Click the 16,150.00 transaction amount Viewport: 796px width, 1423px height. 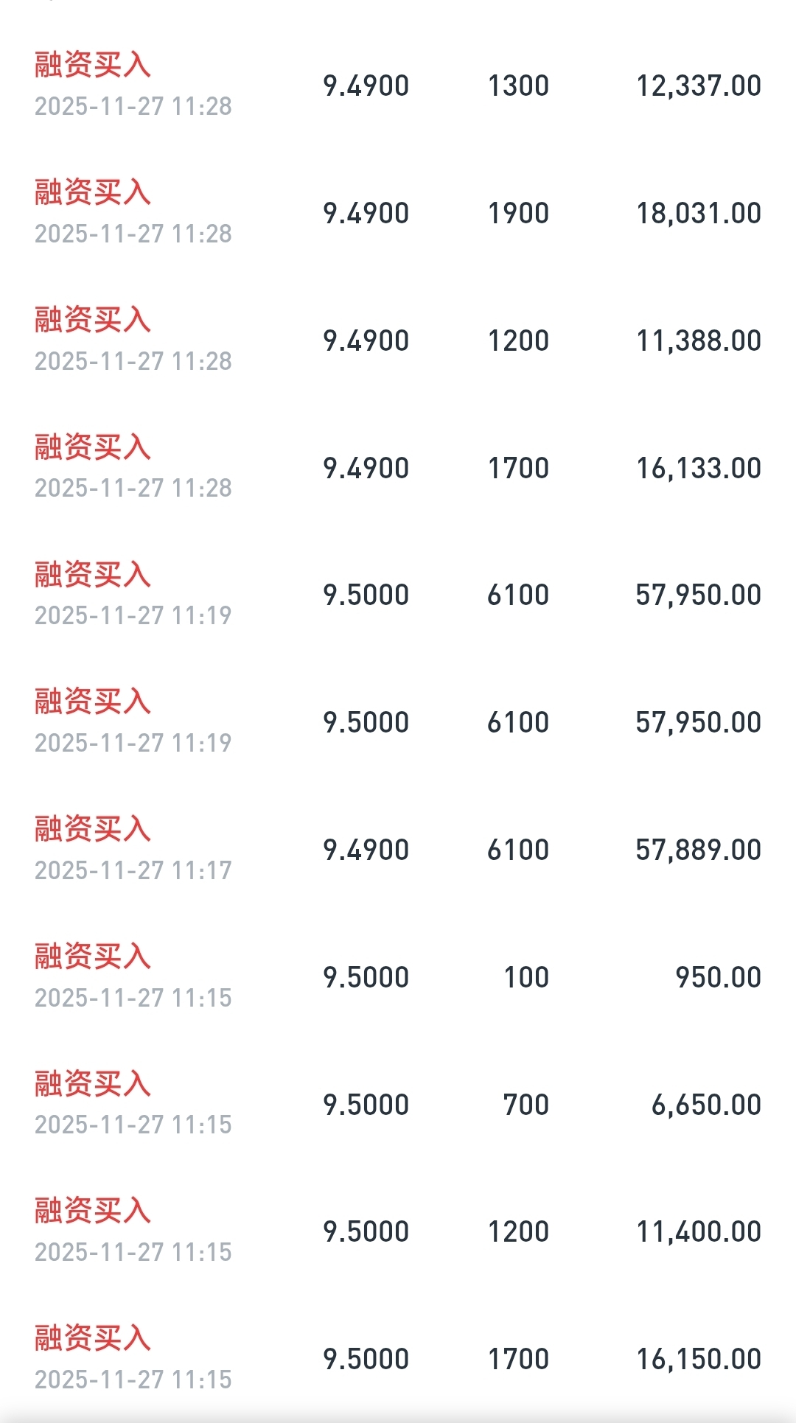[698, 1360]
